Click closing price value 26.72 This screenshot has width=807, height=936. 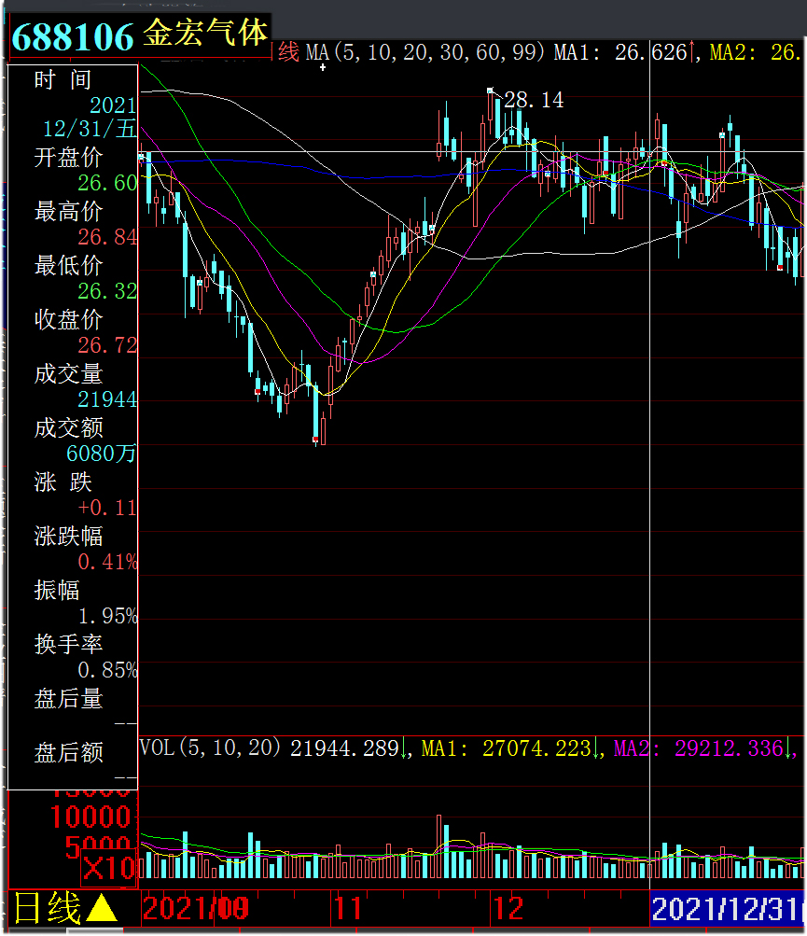tap(107, 345)
